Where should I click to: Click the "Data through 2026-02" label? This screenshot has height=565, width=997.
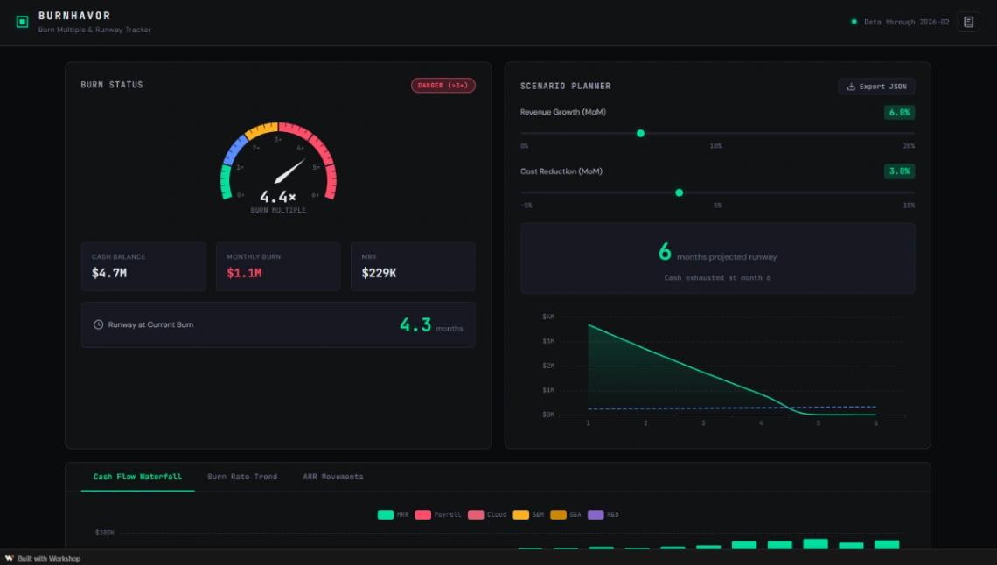tap(906, 22)
